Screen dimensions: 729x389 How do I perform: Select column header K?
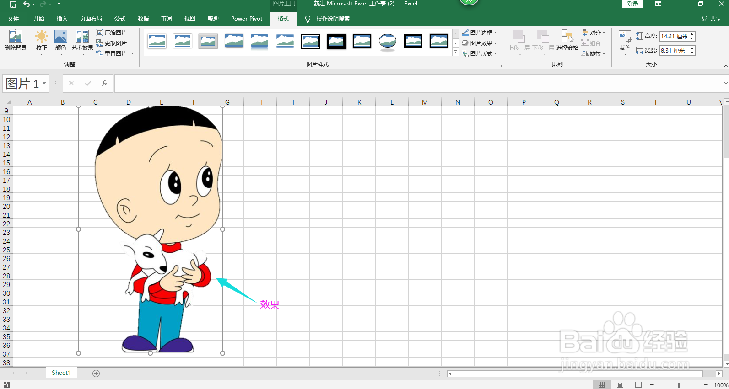(359, 102)
